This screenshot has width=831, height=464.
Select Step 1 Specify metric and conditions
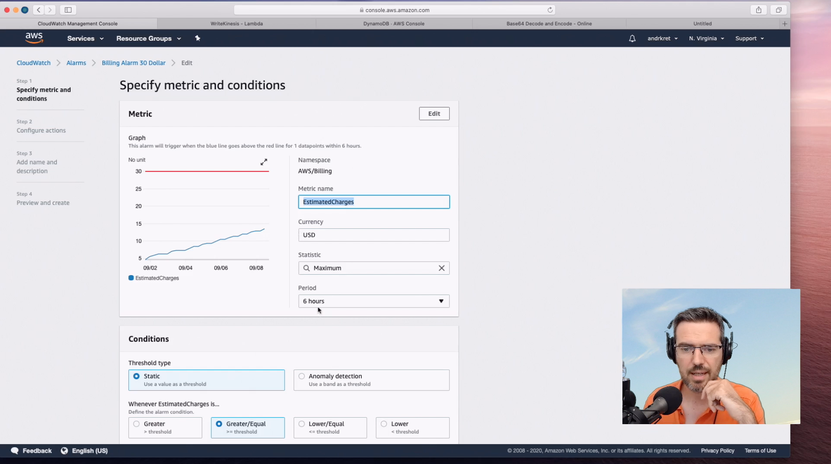tap(43, 94)
